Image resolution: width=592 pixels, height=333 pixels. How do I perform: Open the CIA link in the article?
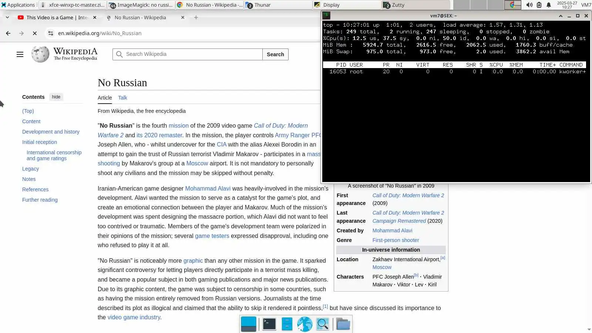[x=222, y=145]
